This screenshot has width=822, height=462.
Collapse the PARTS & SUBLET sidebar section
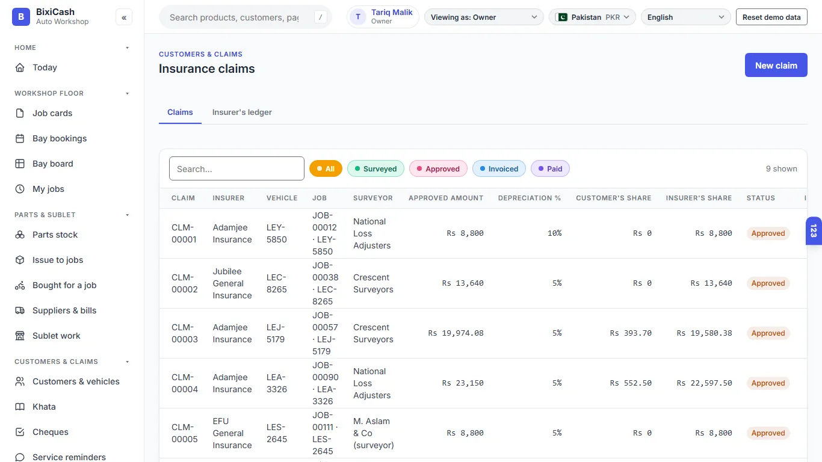(x=127, y=215)
